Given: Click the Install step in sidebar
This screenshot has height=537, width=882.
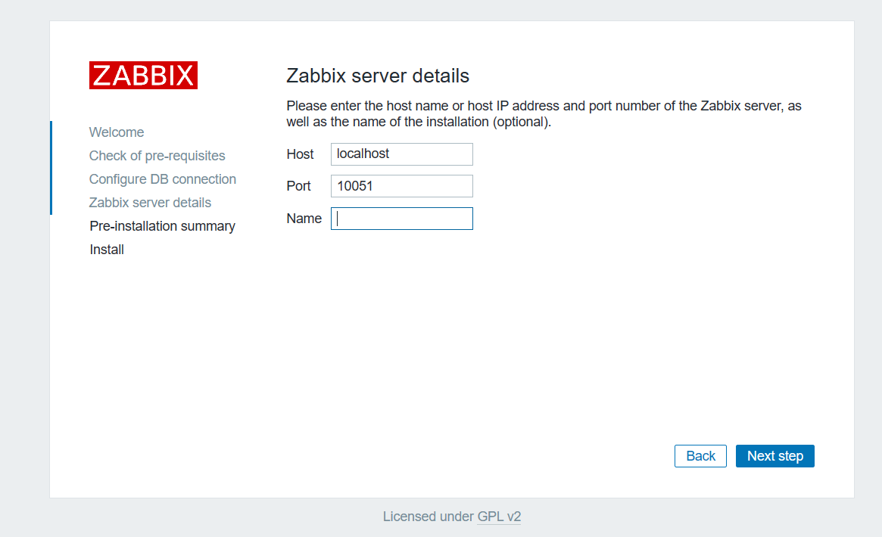Looking at the screenshot, I should click(x=107, y=250).
